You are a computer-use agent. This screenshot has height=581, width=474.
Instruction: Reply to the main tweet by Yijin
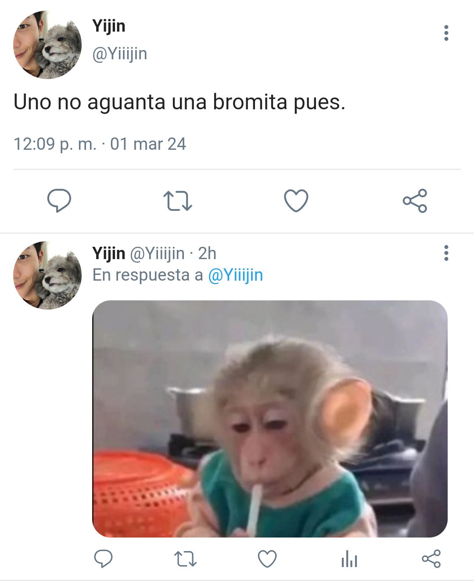click(59, 201)
